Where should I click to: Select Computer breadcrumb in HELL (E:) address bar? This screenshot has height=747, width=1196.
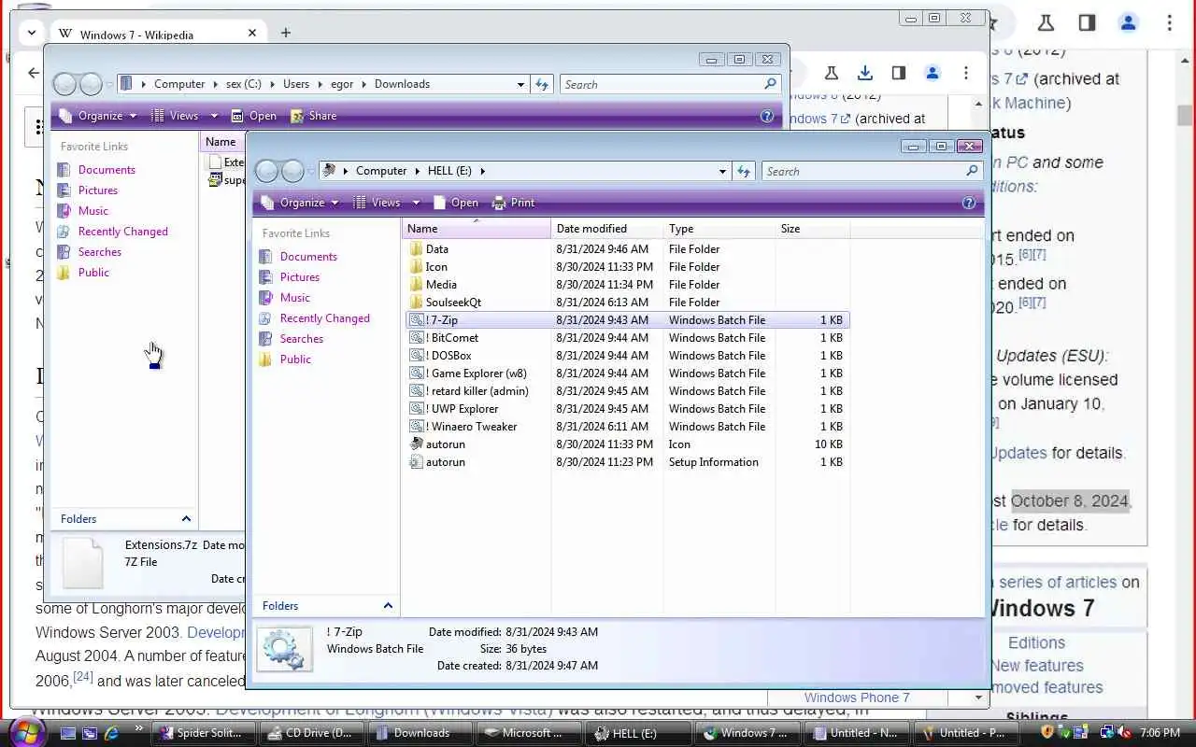coord(381,171)
